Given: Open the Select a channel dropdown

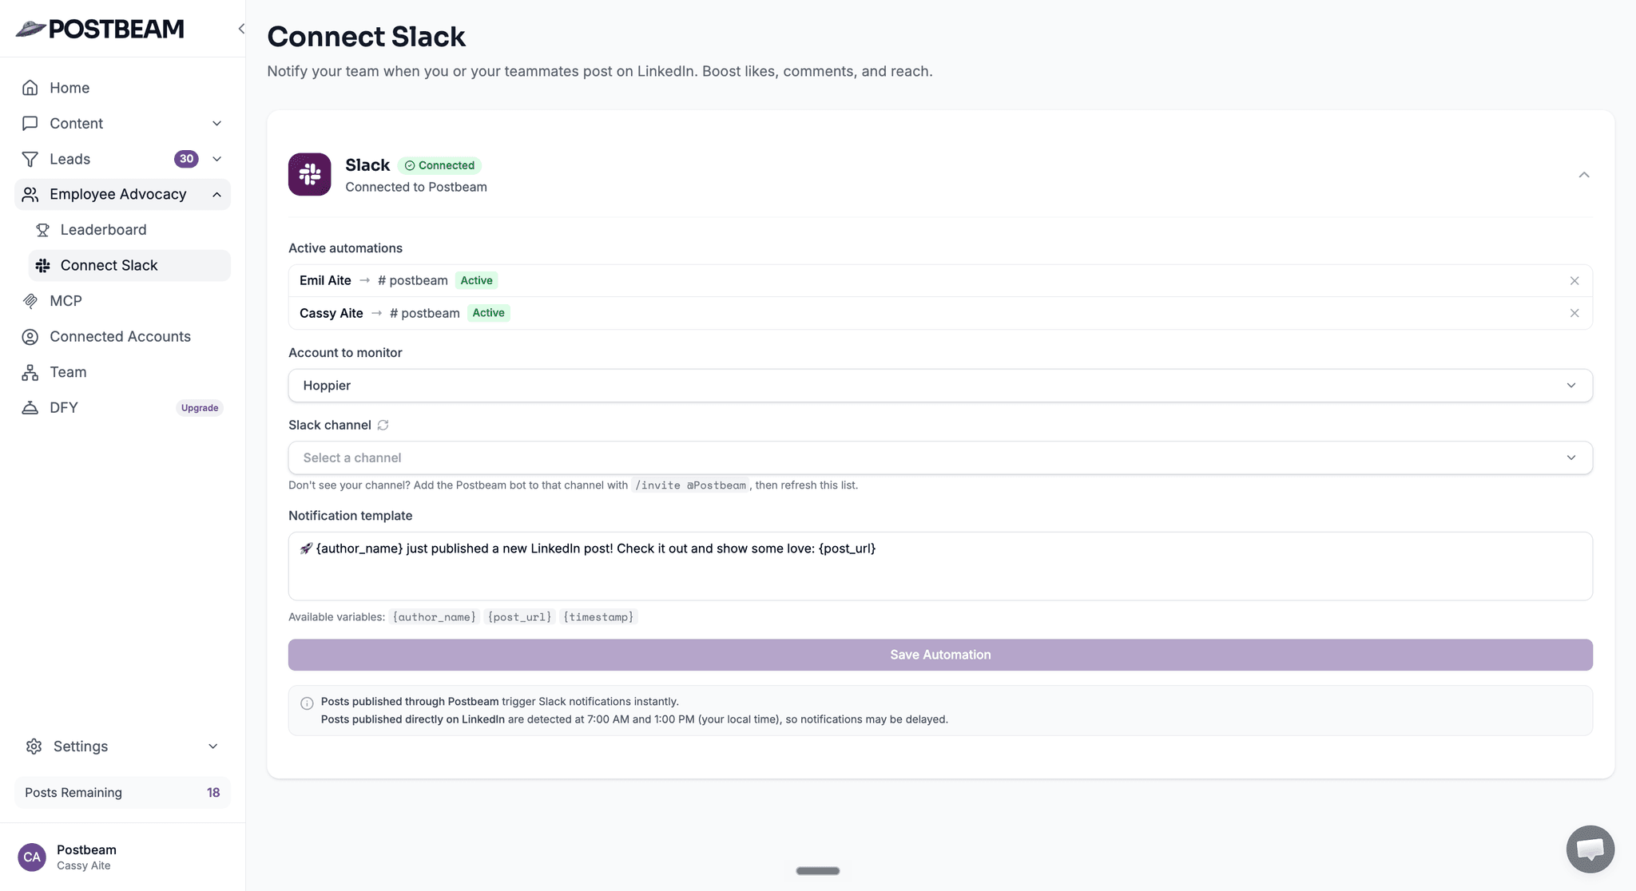Looking at the screenshot, I should [940, 457].
